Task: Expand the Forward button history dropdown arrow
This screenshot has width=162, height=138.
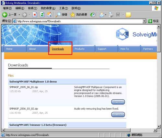Action: pyautogui.click(x=29, y=15)
